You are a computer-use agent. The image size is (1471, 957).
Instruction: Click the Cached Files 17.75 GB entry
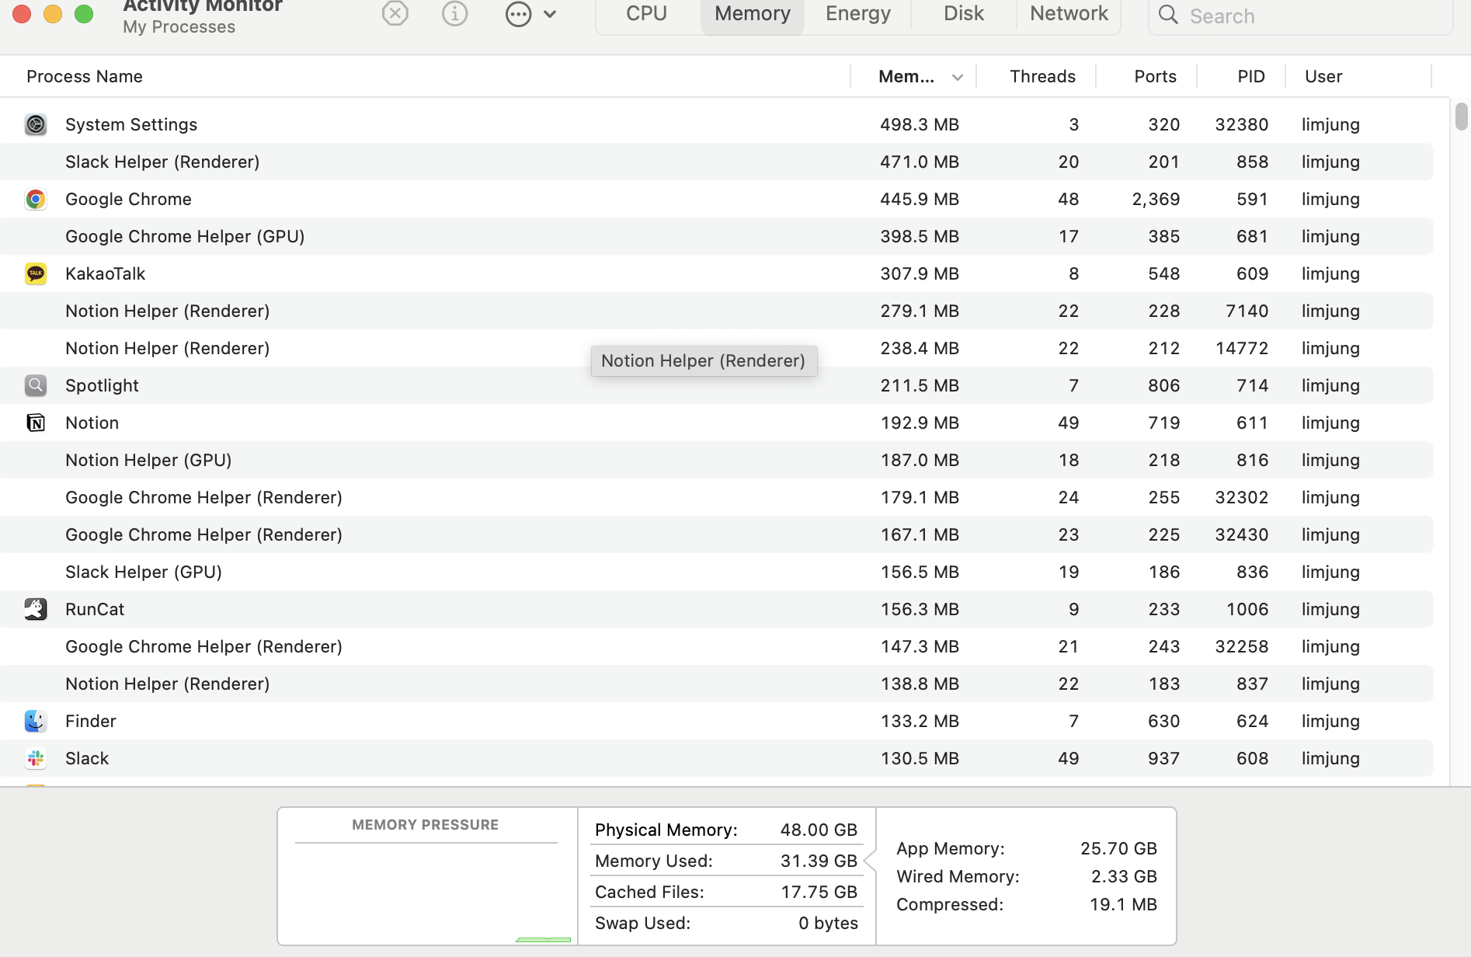pos(726,892)
